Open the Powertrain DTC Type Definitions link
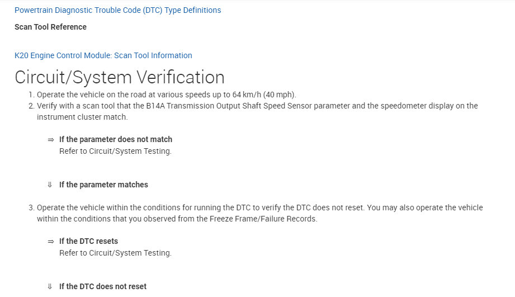515x297 pixels. coord(117,10)
